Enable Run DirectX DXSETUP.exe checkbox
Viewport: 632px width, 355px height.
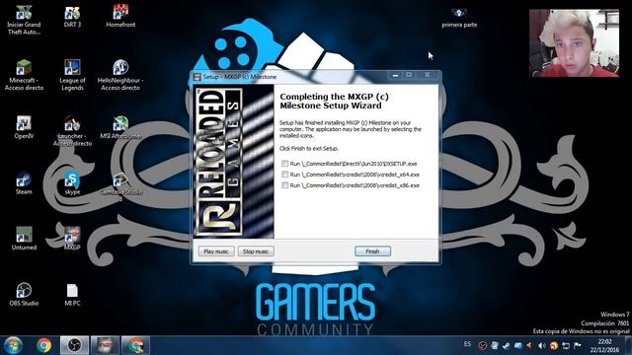[x=285, y=164]
